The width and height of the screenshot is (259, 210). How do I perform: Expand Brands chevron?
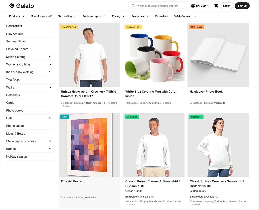click(x=50, y=149)
